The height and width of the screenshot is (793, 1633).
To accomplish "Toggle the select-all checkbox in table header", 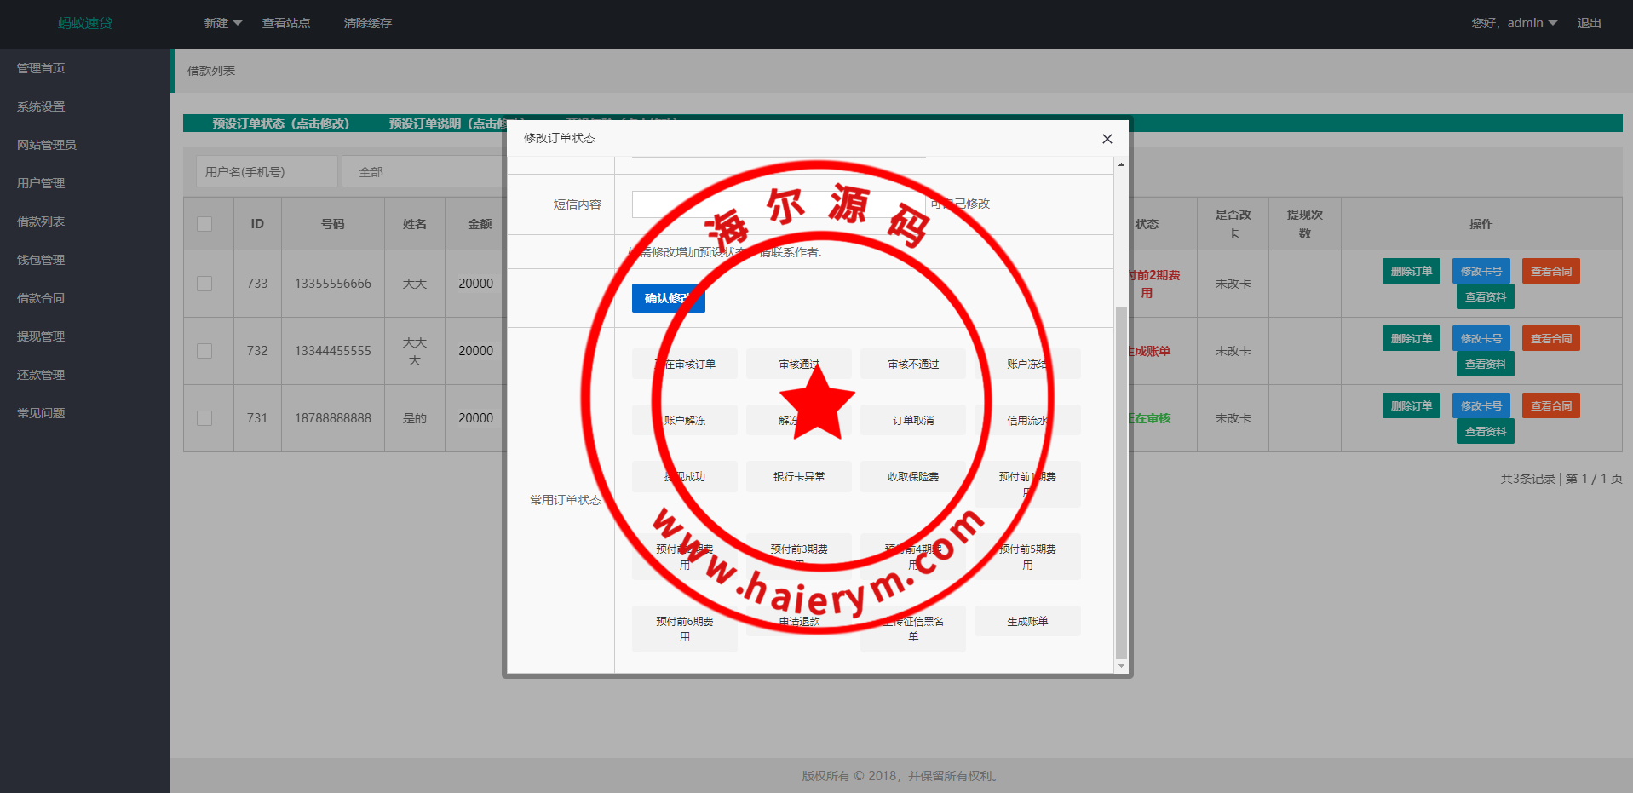I will click(204, 224).
